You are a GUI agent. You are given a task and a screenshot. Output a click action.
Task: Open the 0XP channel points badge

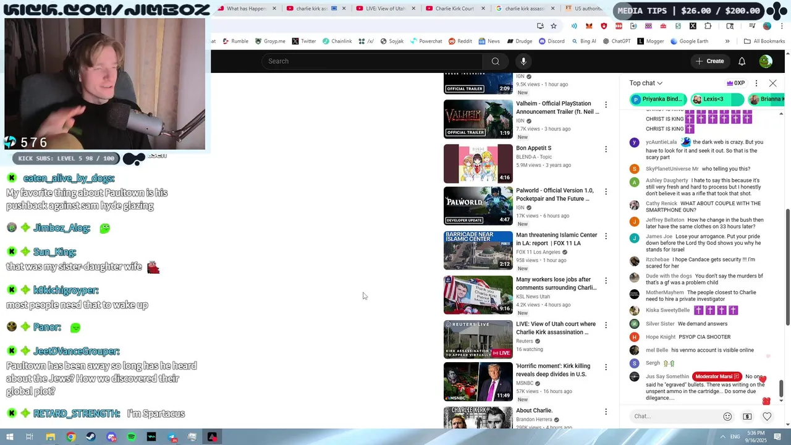pos(735,83)
